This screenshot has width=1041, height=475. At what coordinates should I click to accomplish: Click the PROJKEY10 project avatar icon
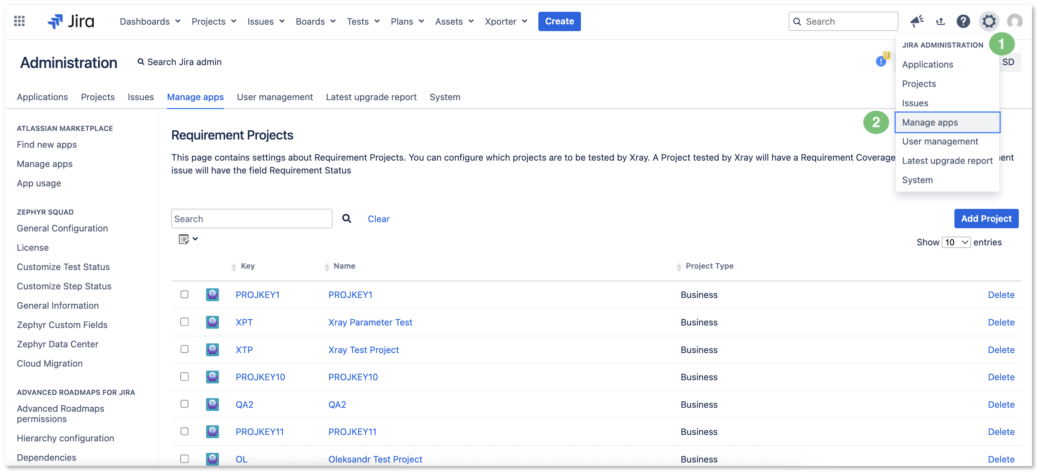[212, 377]
